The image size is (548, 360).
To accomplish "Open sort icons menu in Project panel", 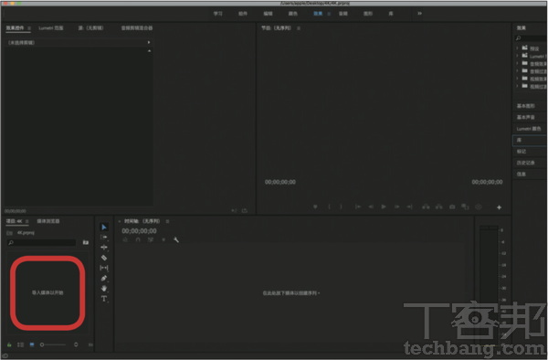I will (76, 344).
